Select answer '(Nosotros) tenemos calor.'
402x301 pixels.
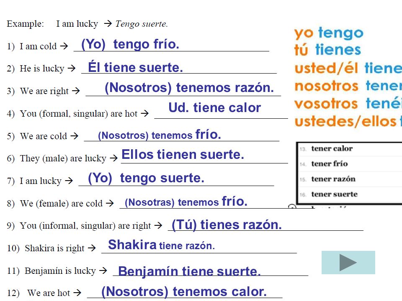coord(184,291)
